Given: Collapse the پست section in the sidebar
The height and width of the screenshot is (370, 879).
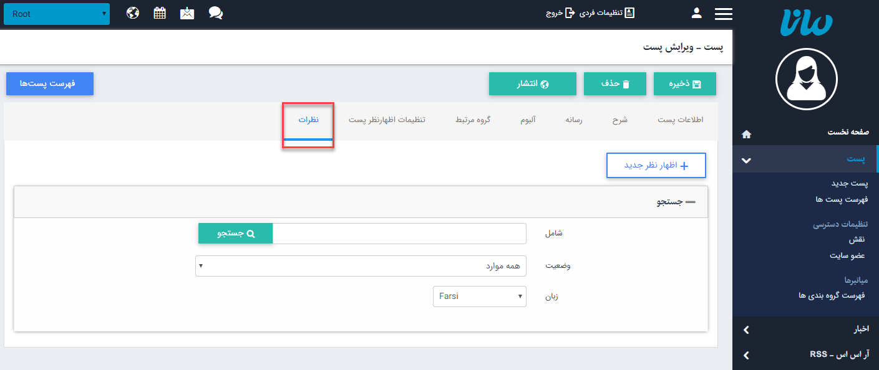Looking at the screenshot, I should tap(746, 159).
